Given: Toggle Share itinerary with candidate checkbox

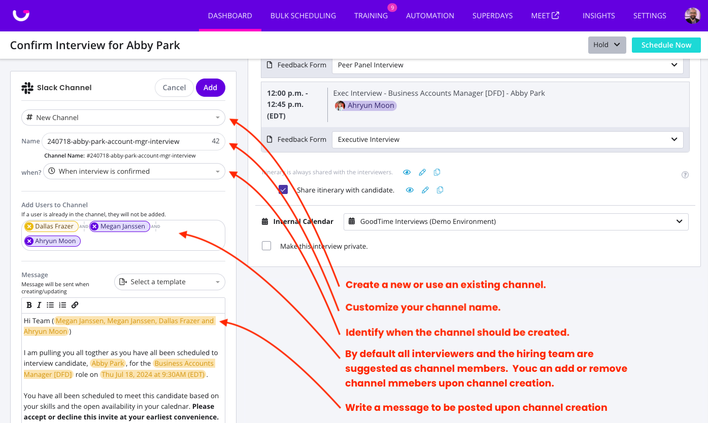Looking at the screenshot, I should click(283, 190).
